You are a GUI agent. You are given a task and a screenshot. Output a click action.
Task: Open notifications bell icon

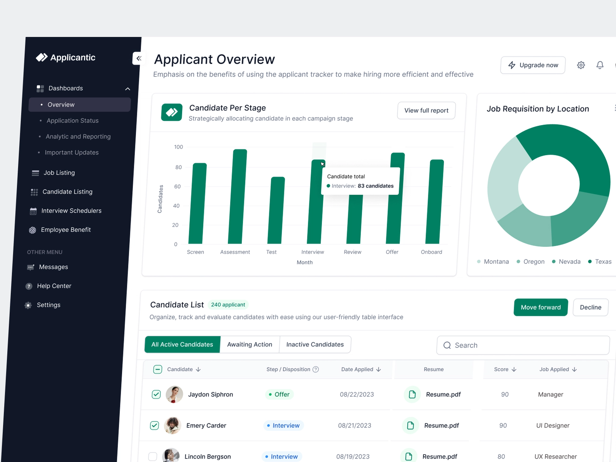tap(600, 65)
